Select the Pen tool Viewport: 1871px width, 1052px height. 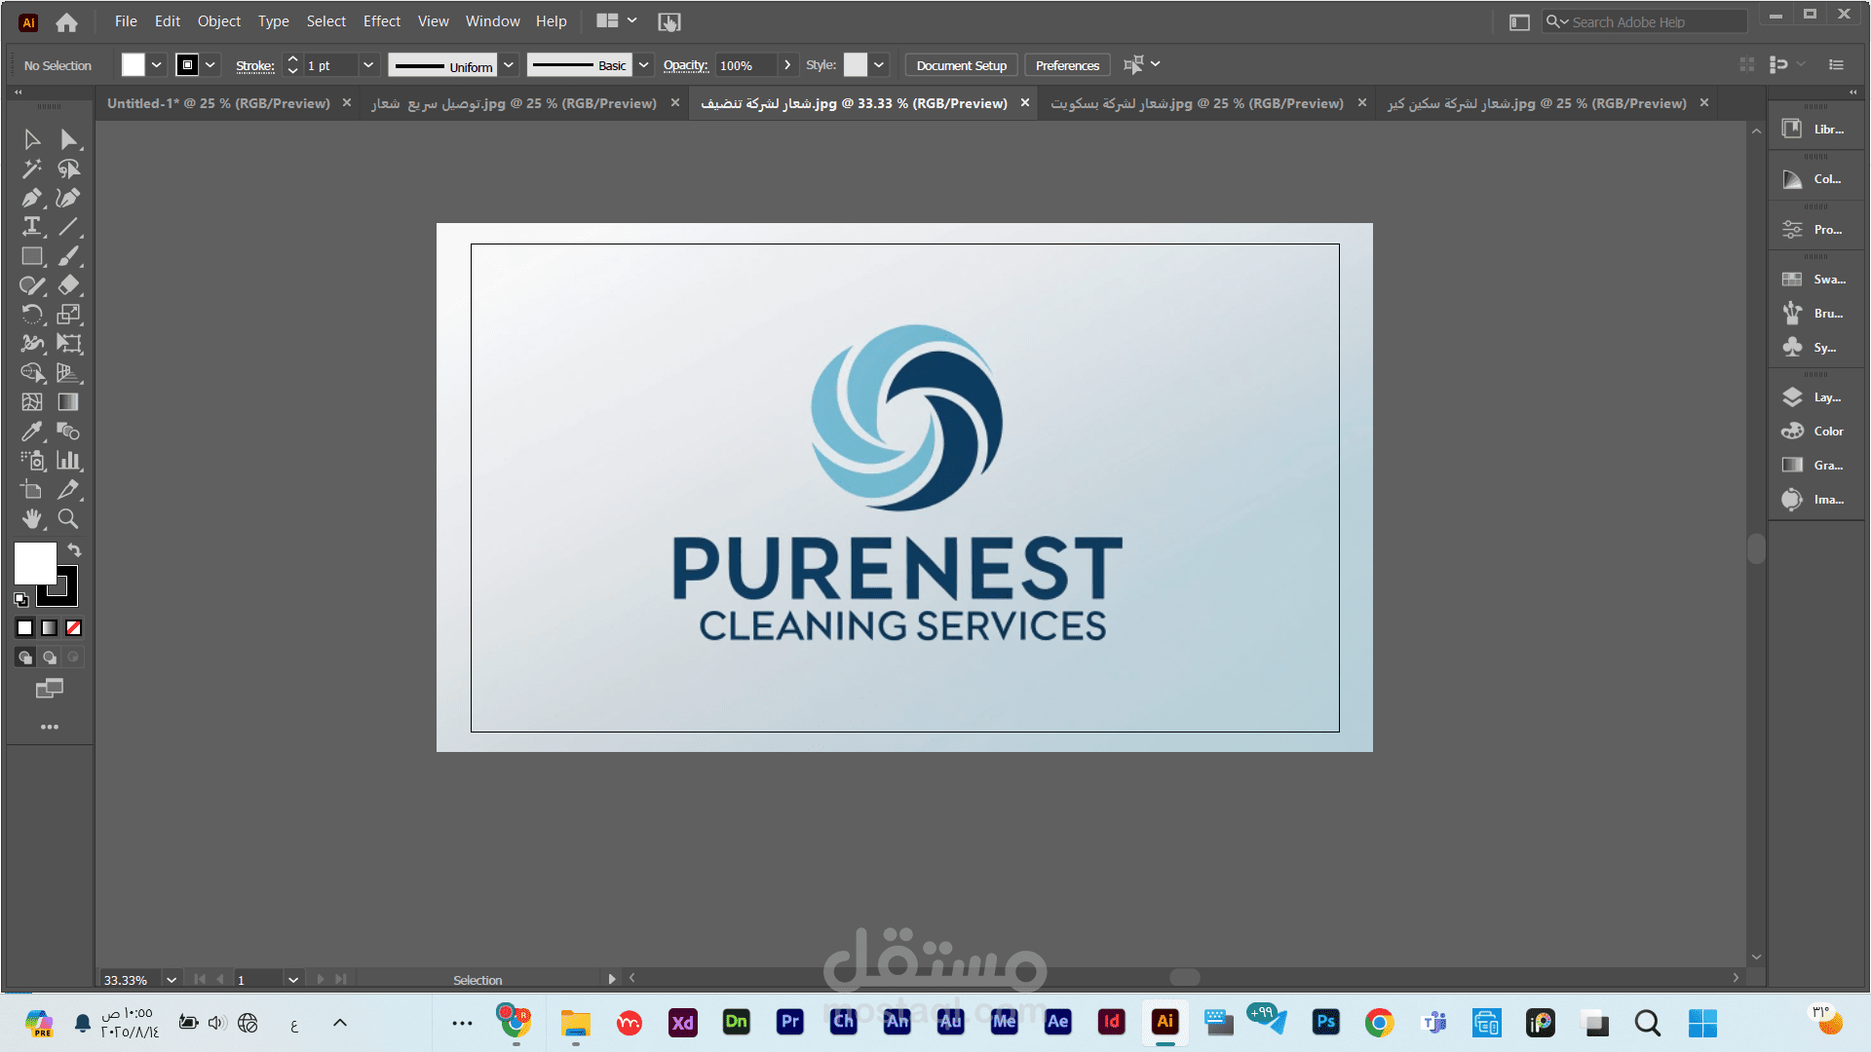(32, 198)
